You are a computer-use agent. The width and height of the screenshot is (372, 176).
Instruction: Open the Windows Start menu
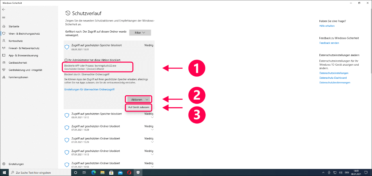click(4, 173)
